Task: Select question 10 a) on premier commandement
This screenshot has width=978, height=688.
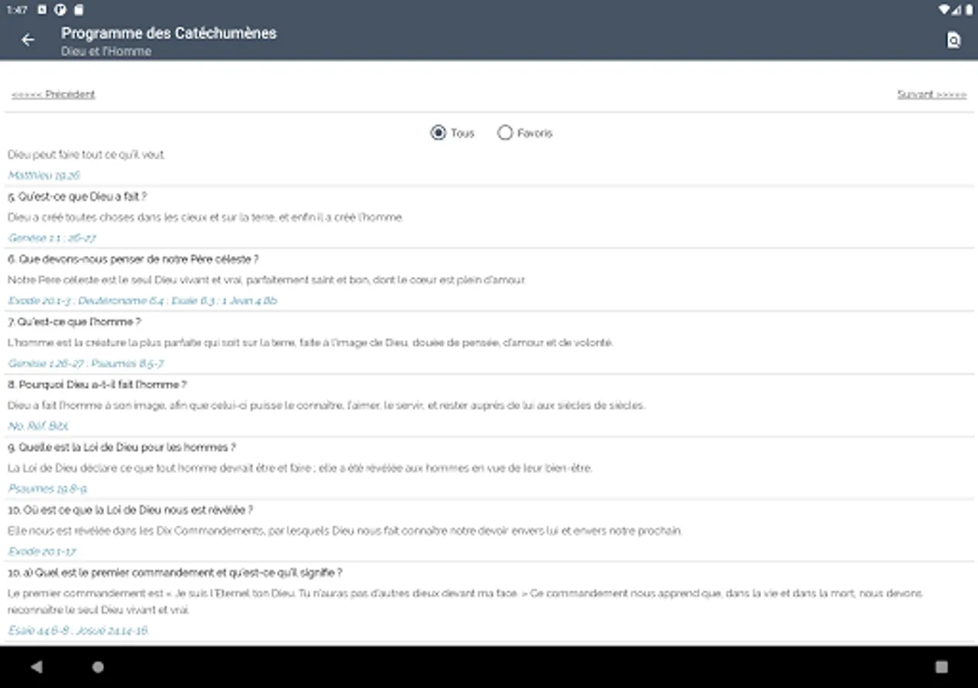Action: (174, 573)
